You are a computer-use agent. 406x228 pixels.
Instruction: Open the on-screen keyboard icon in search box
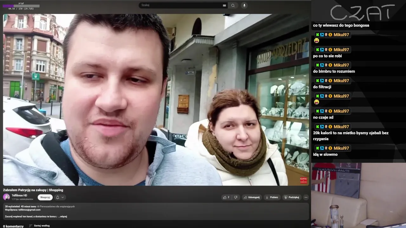pyautogui.click(x=225, y=5)
